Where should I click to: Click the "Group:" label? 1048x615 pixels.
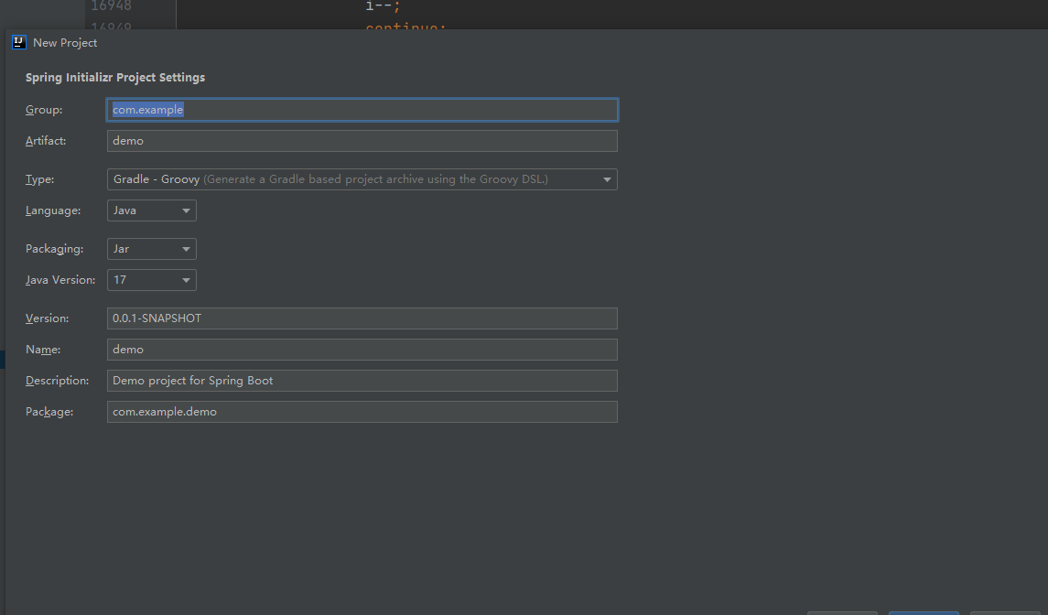(44, 110)
